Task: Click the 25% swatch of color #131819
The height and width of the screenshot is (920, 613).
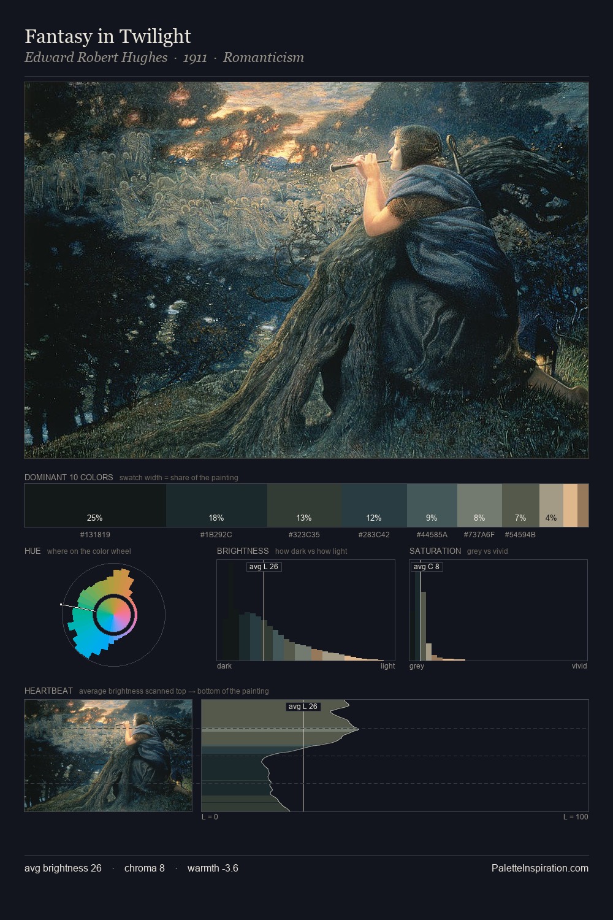Action: point(95,505)
